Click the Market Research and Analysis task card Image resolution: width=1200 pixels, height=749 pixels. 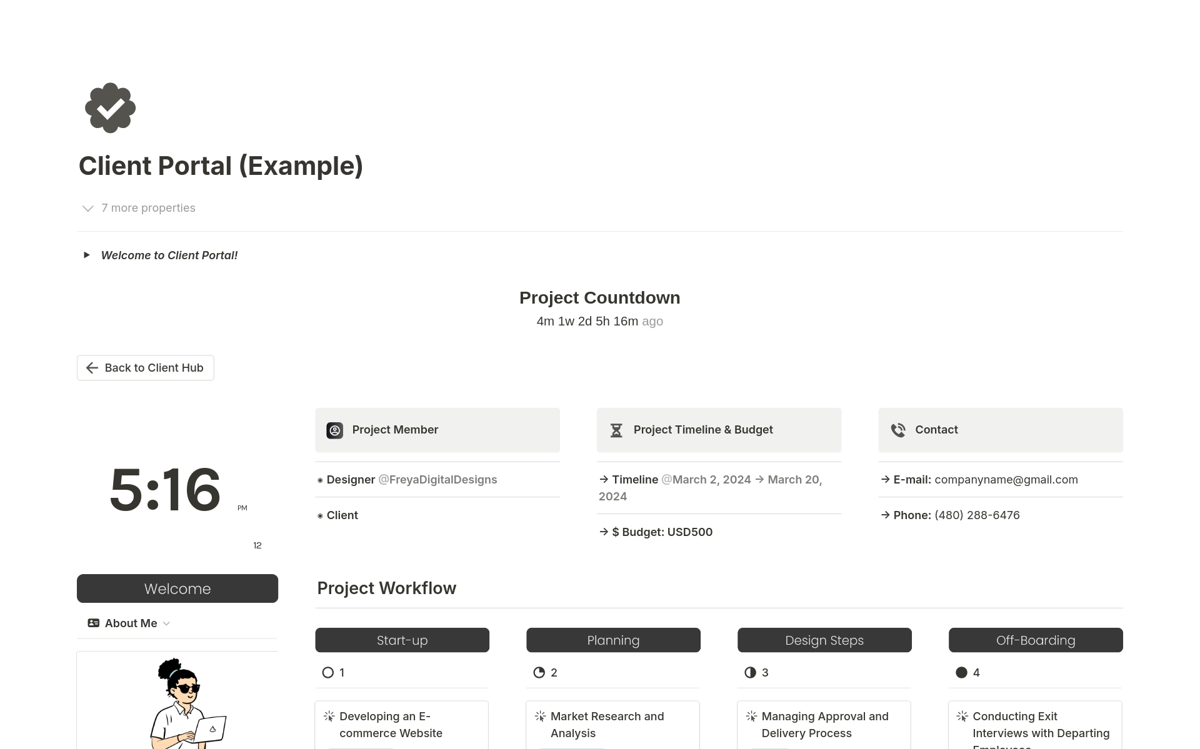pos(613,724)
